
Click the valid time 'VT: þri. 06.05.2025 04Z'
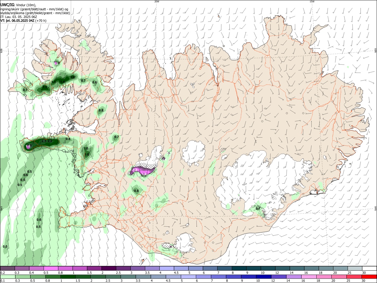click(x=17, y=21)
